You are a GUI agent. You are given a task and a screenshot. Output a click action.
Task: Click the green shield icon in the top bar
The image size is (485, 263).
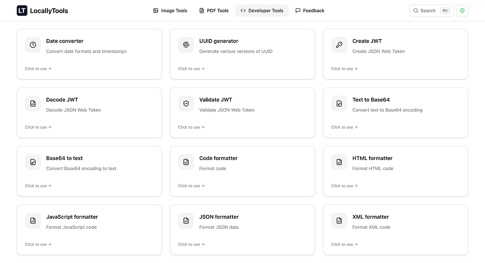point(462,10)
